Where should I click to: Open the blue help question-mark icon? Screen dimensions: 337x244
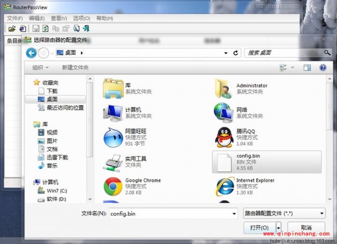coord(323,68)
